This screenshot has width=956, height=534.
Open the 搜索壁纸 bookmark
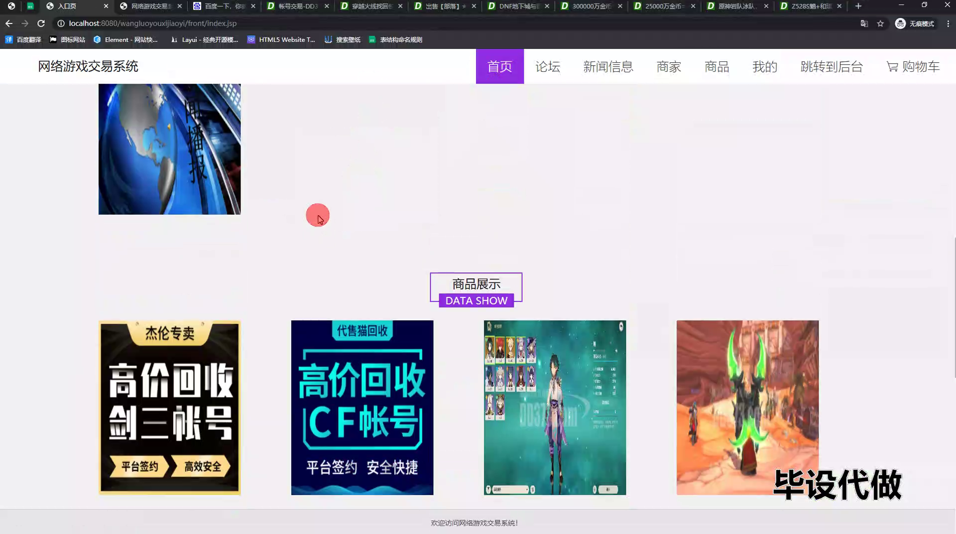click(x=343, y=40)
